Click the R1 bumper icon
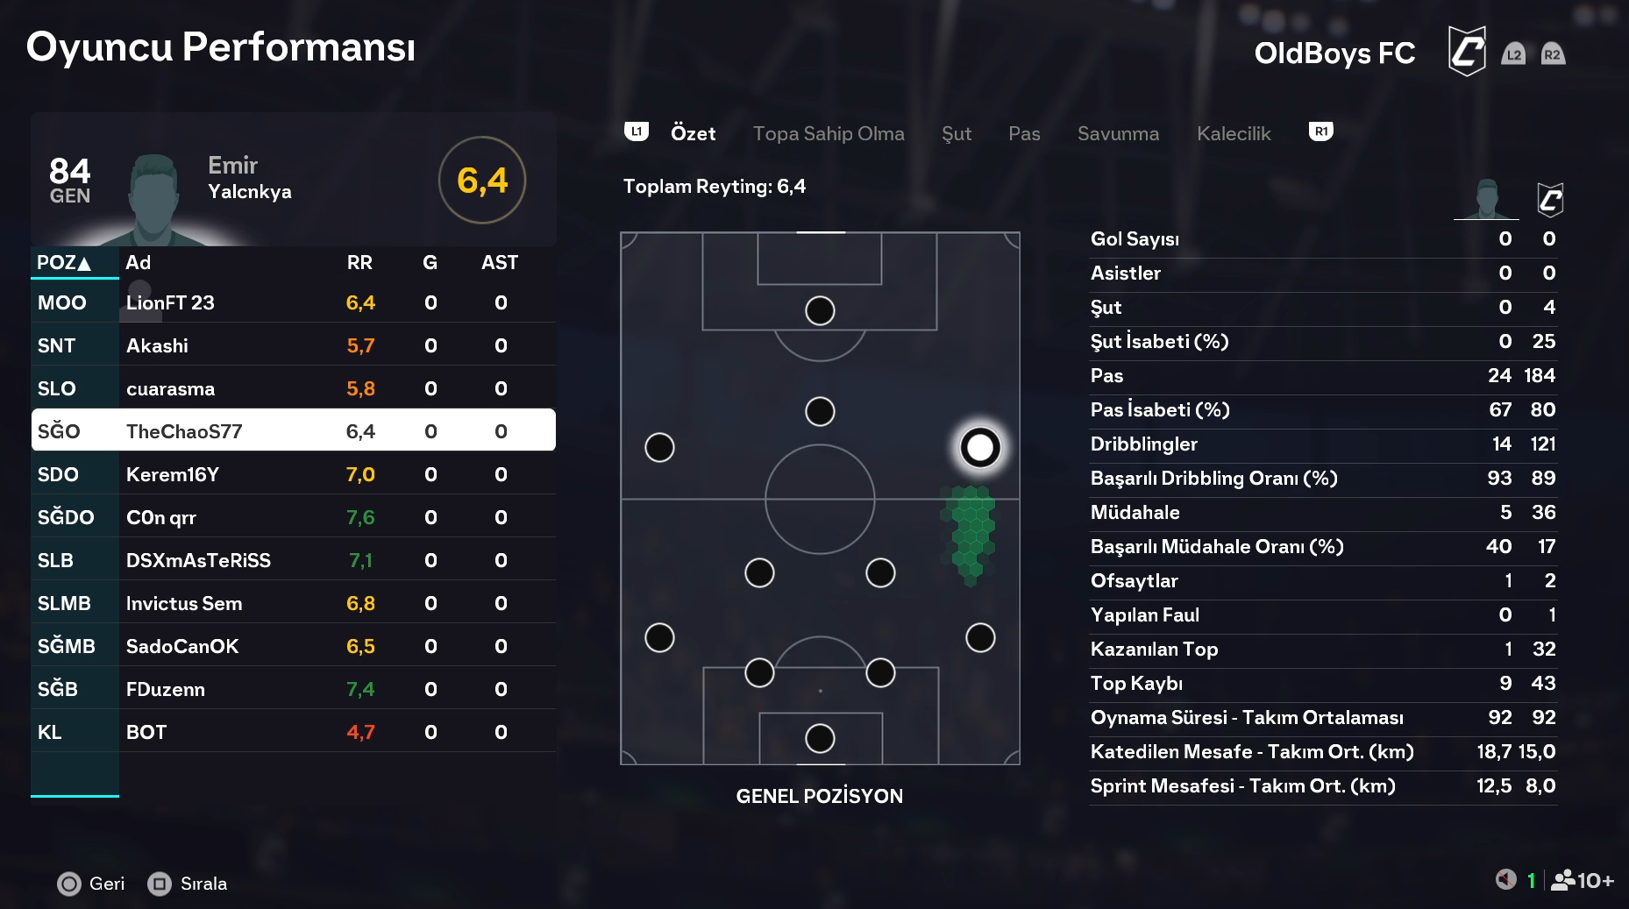 [x=1320, y=132]
